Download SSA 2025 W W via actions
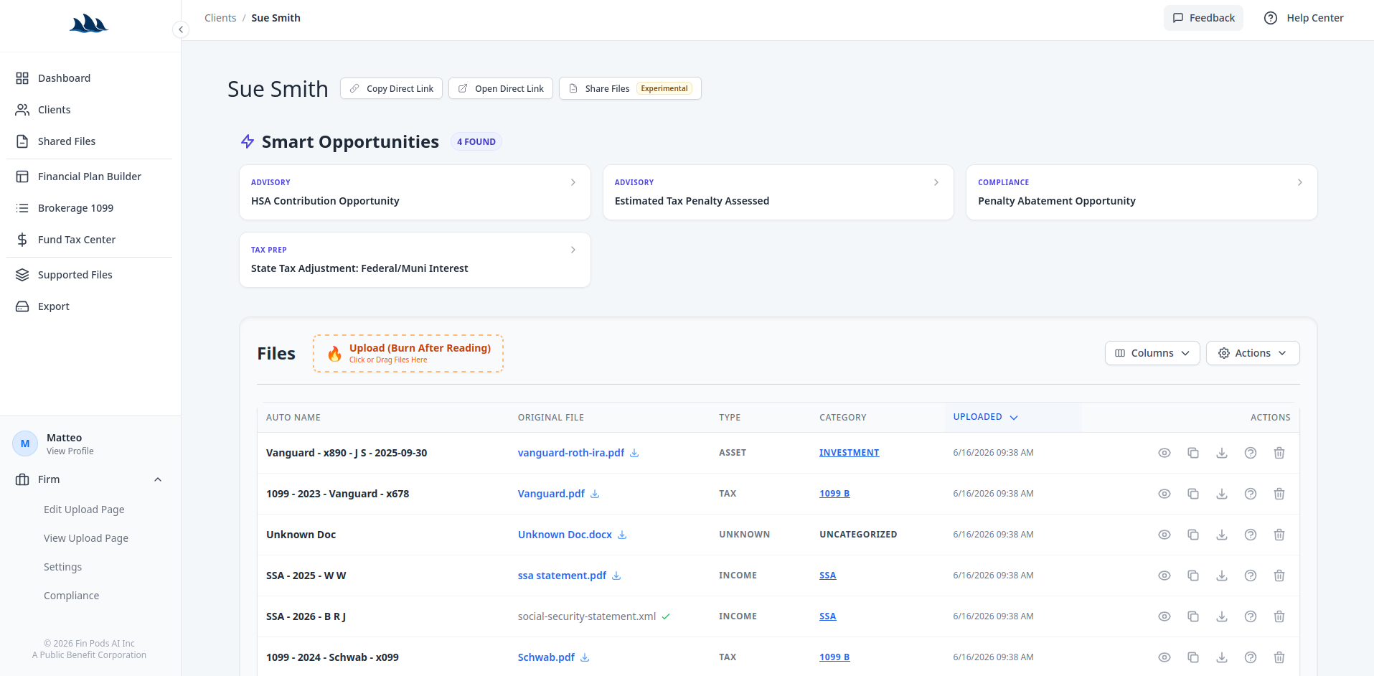This screenshot has width=1374, height=676. [1222, 576]
